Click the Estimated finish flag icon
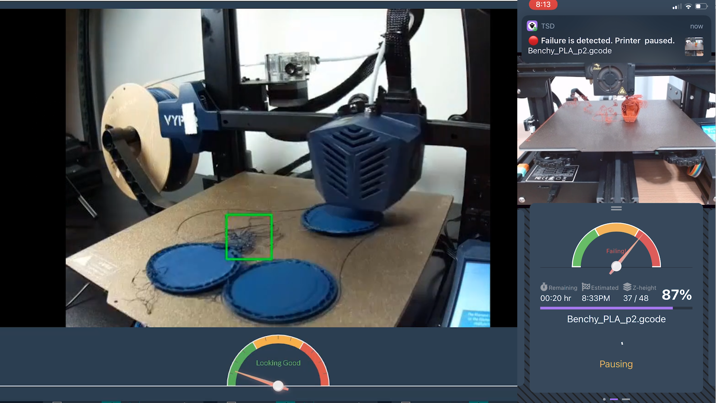The height and width of the screenshot is (403, 716). [586, 287]
